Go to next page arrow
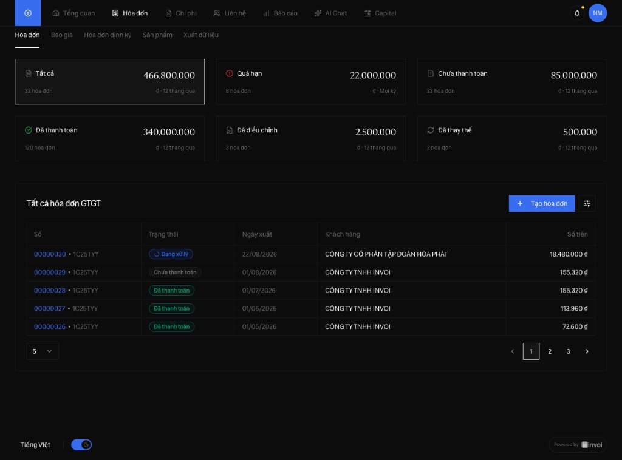The width and height of the screenshot is (622, 460). click(x=587, y=351)
